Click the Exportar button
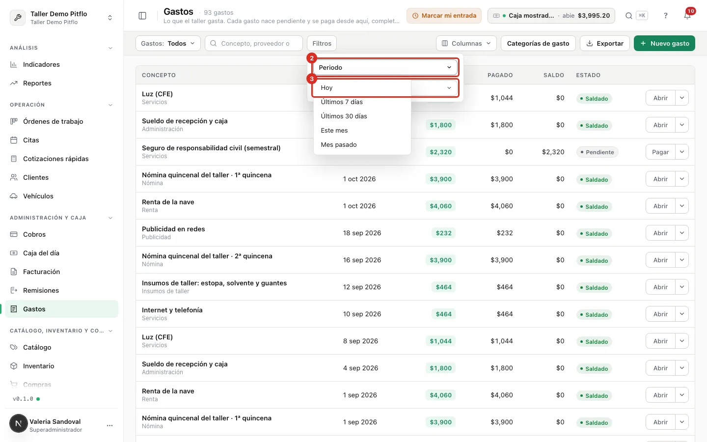The width and height of the screenshot is (707, 442). [604, 43]
